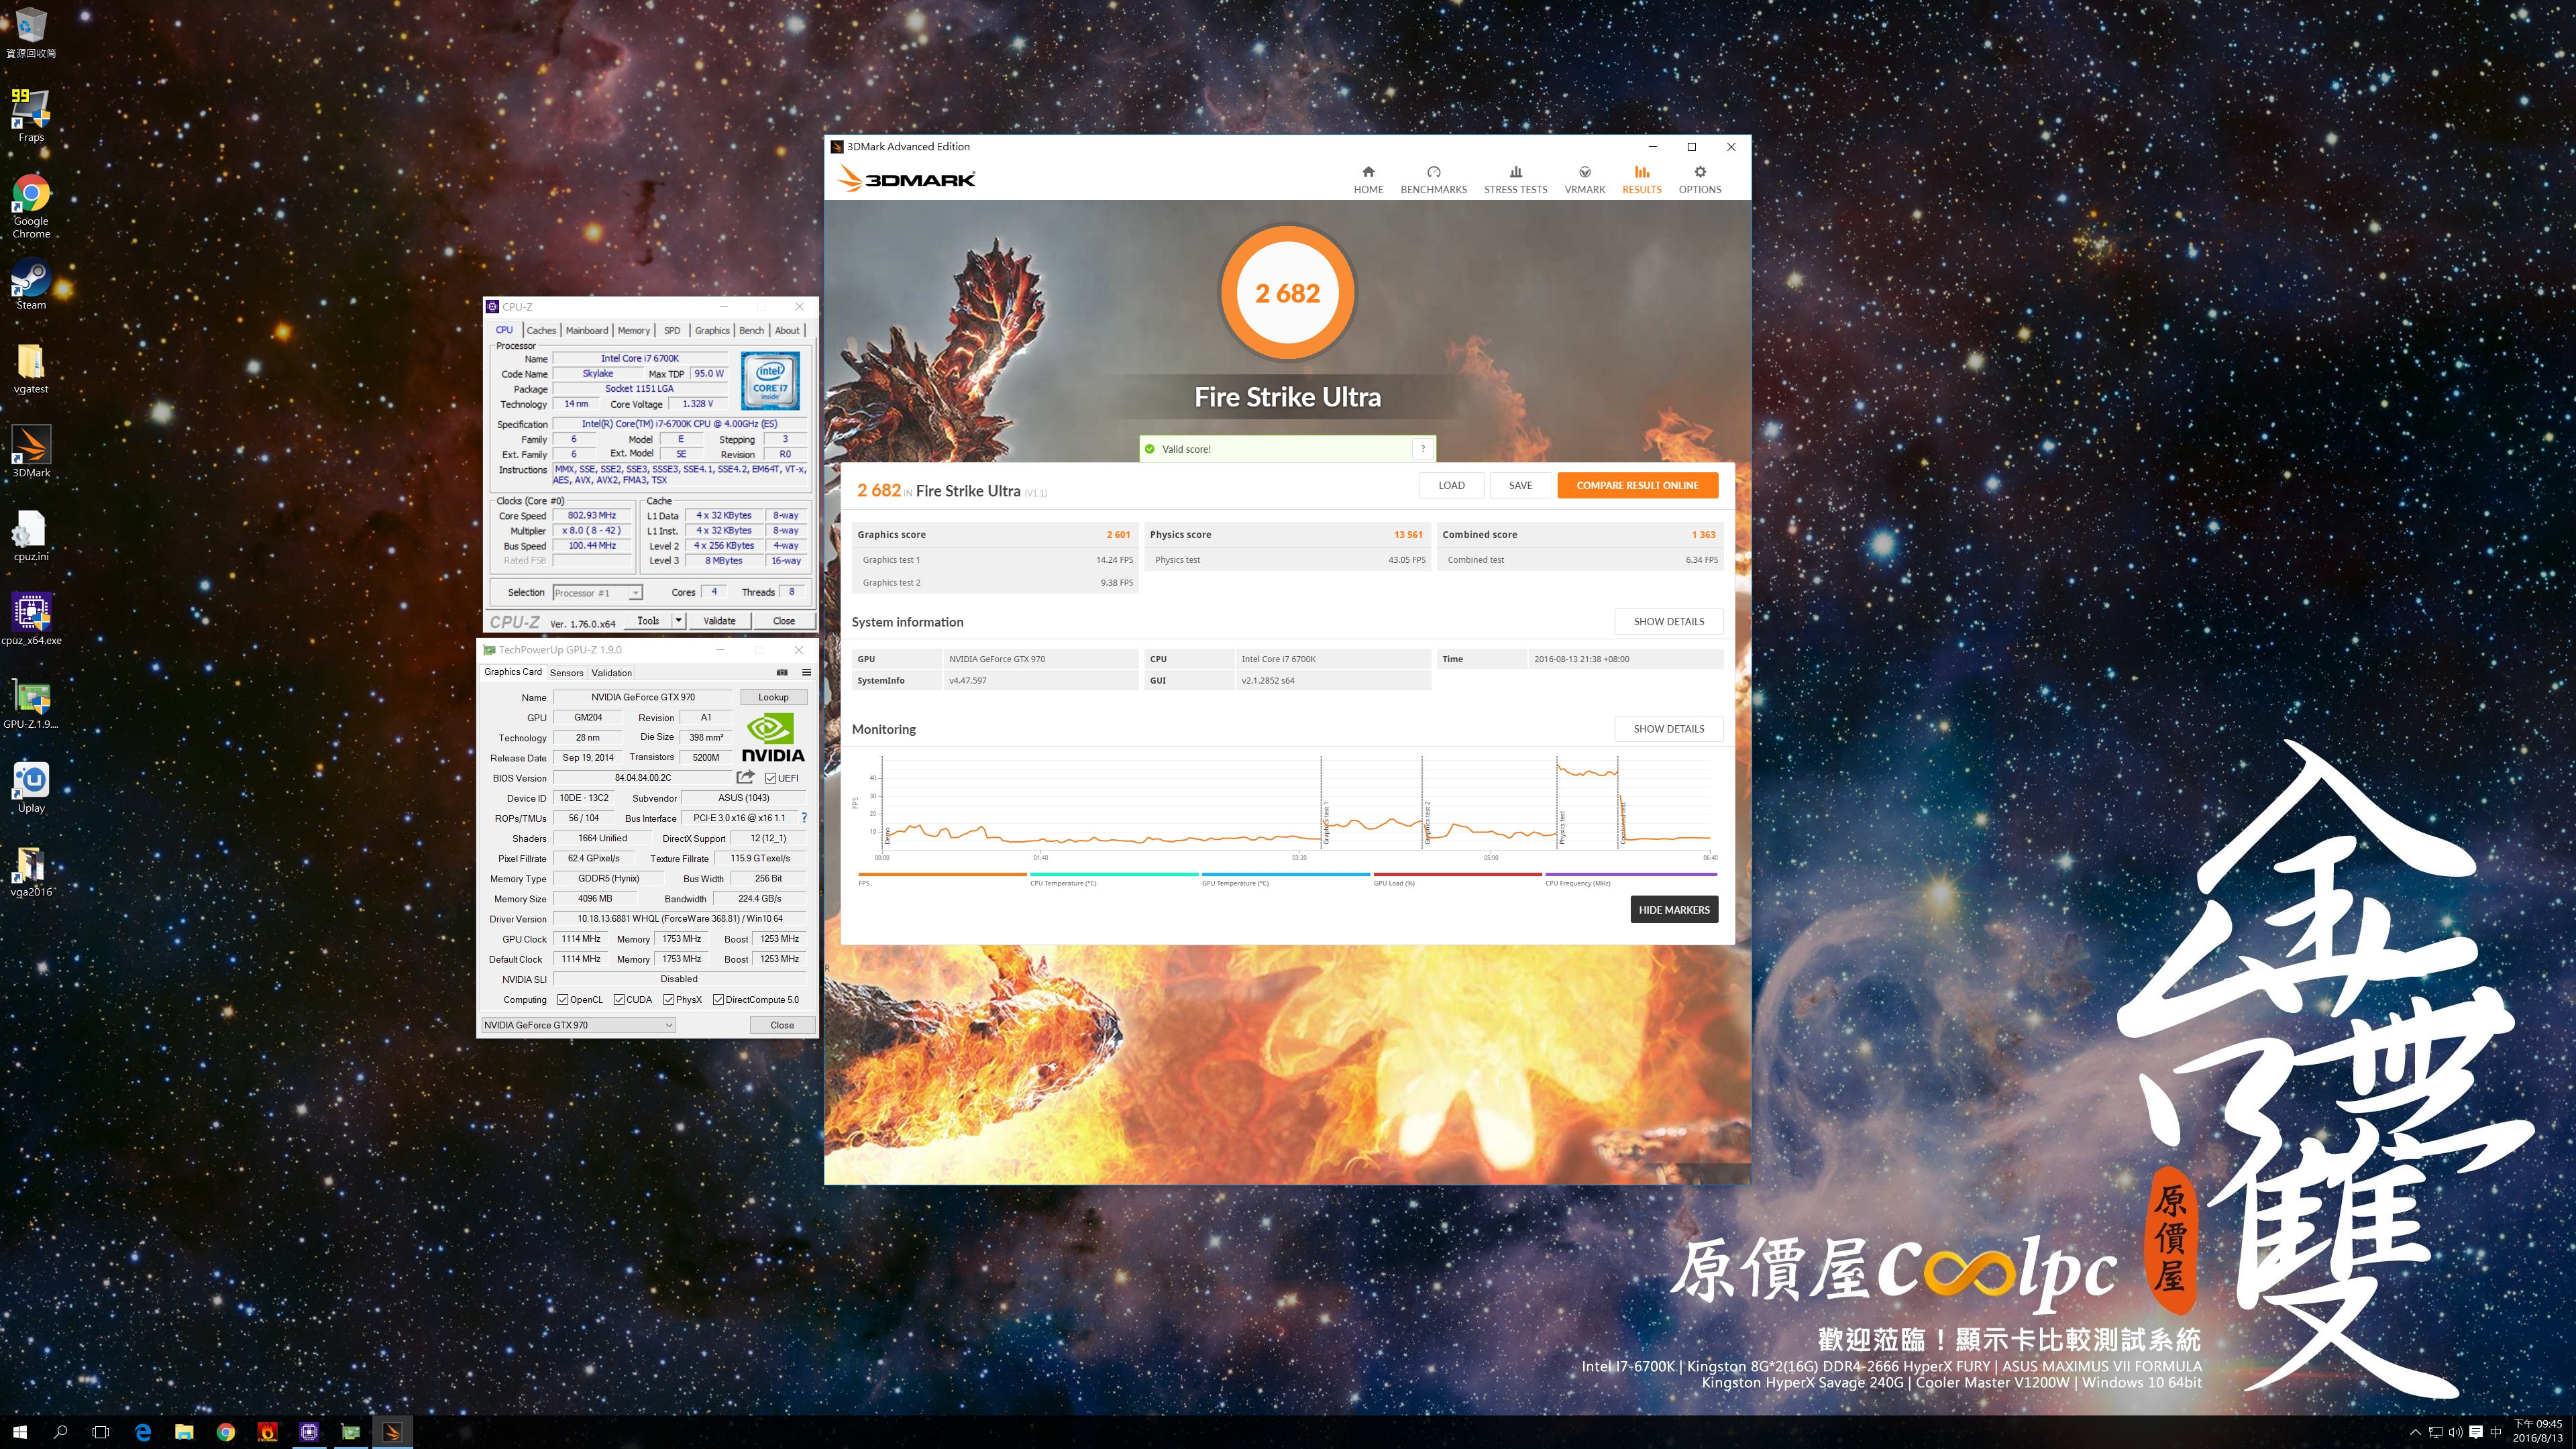
Task: Open vga2016 desktop icon
Action: pos(31,871)
